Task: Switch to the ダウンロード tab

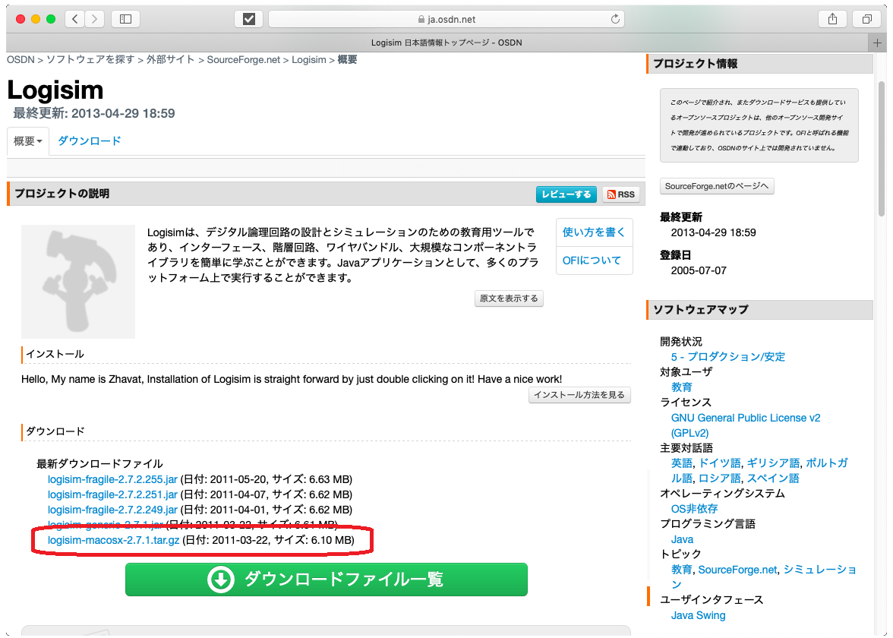Action: [x=90, y=141]
